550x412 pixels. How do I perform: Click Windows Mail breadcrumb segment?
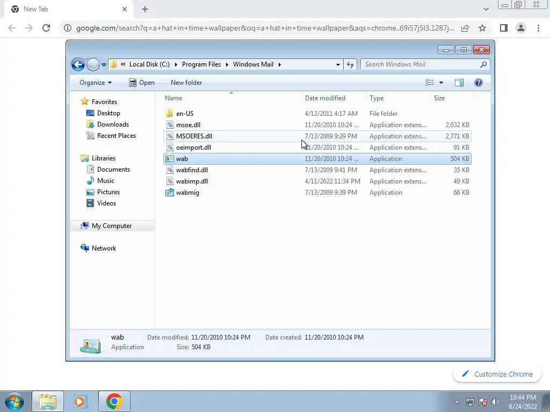(x=253, y=64)
